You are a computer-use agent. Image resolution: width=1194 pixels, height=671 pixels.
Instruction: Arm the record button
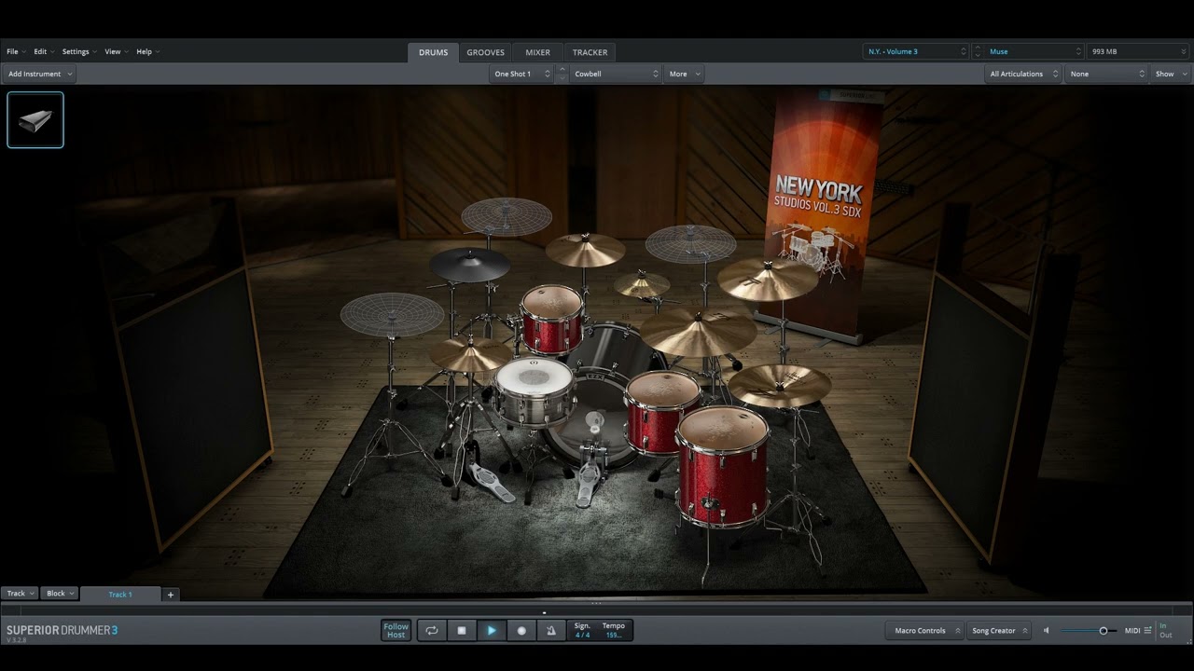[521, 630]
